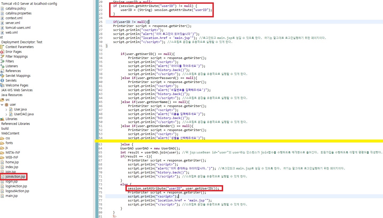Click line 42 alert '비밀번호를 입력해주세요'
This screenshot has height=218, width=383.
169,90
